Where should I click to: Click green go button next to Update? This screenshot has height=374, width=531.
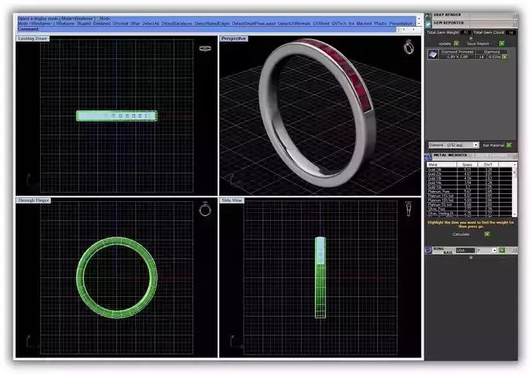456,43
